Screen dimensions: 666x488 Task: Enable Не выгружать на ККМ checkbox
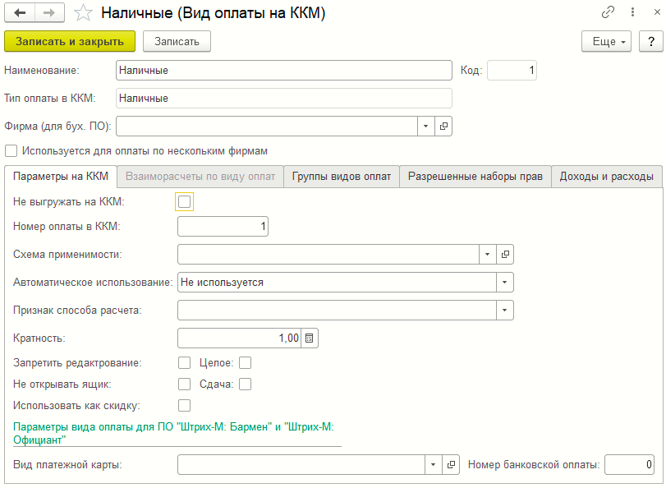click(x=185, y=200)
